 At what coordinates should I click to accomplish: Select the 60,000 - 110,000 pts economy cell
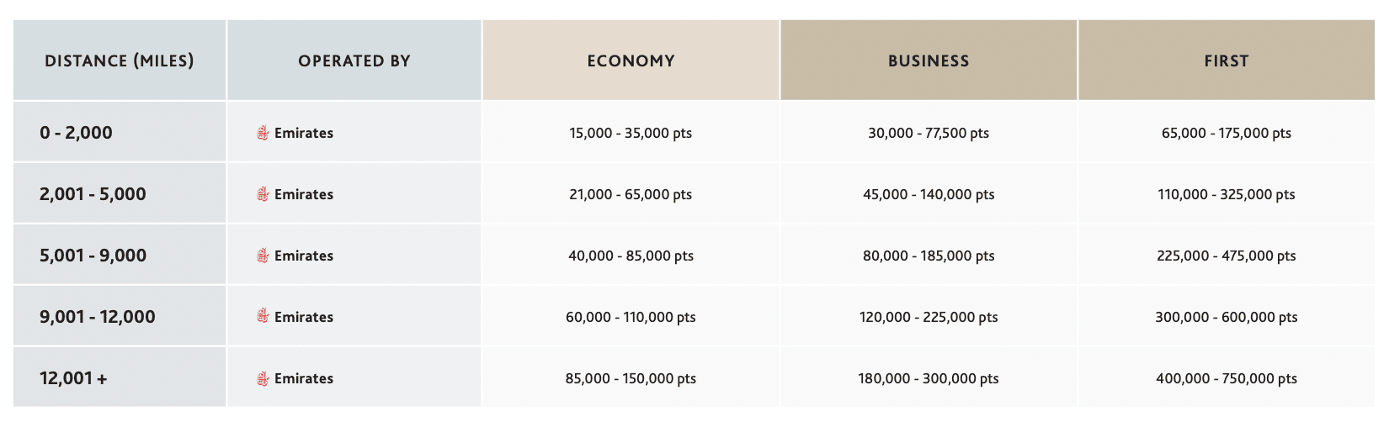(x=631, y=317)
